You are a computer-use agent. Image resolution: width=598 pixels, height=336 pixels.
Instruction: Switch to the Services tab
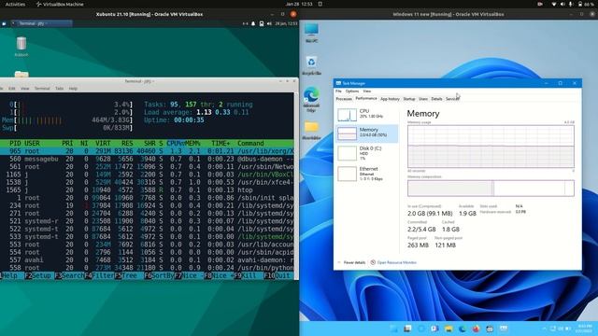coord(452,99)
